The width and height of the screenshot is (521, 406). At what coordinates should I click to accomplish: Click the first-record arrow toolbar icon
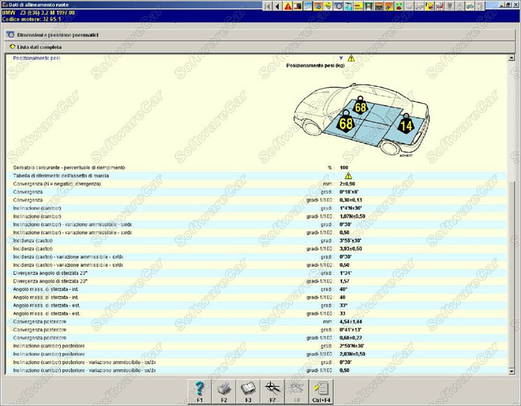267,6
